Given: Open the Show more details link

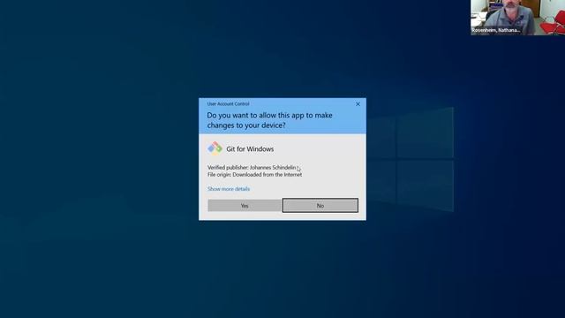Looking at the screenshot, I should pos(229,189).
